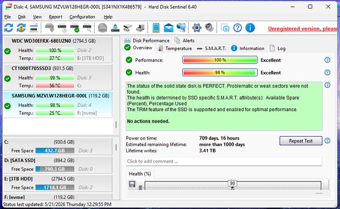
Task: Click the globe and monitor network icon
Action: [181, 28]
